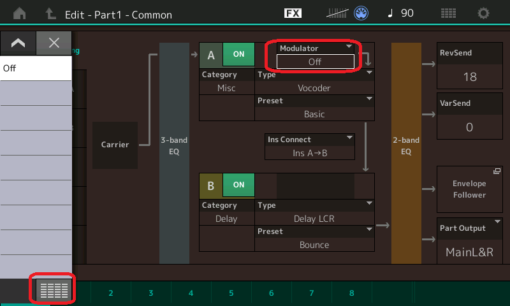Open effect A Type Vocoder dropdown

(x=314, y=82)
